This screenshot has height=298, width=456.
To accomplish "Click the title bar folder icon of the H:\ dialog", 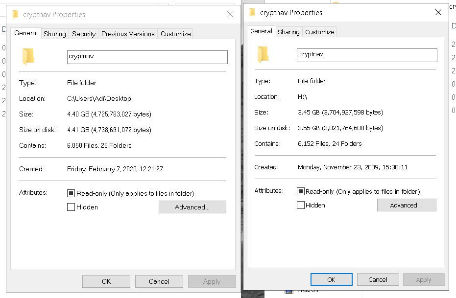I will point(252,12).
